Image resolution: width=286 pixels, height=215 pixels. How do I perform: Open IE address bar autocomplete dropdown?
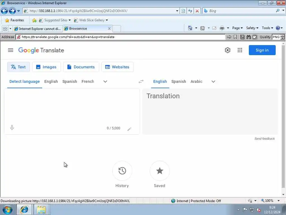pyautogui.click(x=177, y=11)
